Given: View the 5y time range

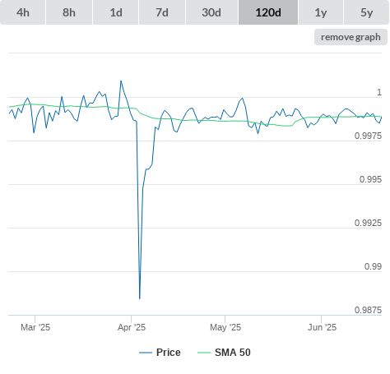Looking at the screenshot, I should pos(367,12).
